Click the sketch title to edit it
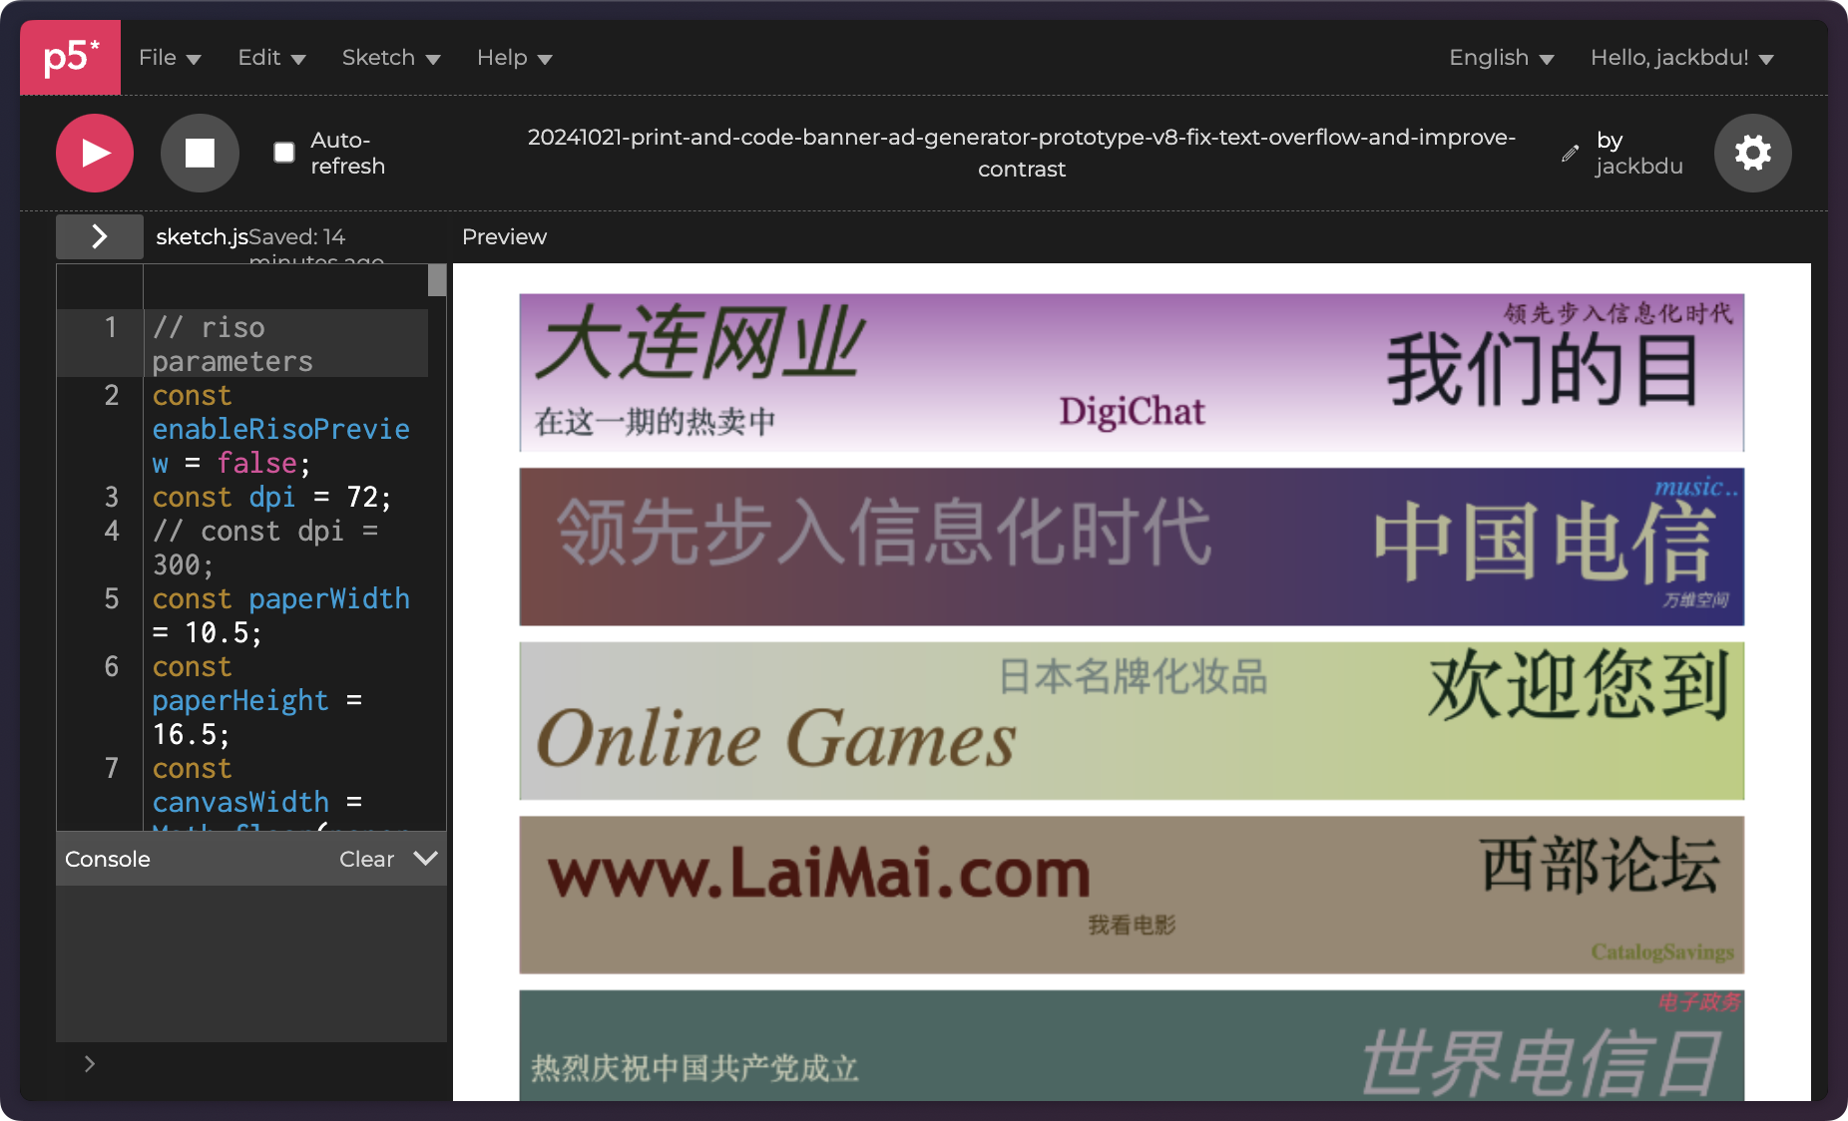 coord(1021,153)
